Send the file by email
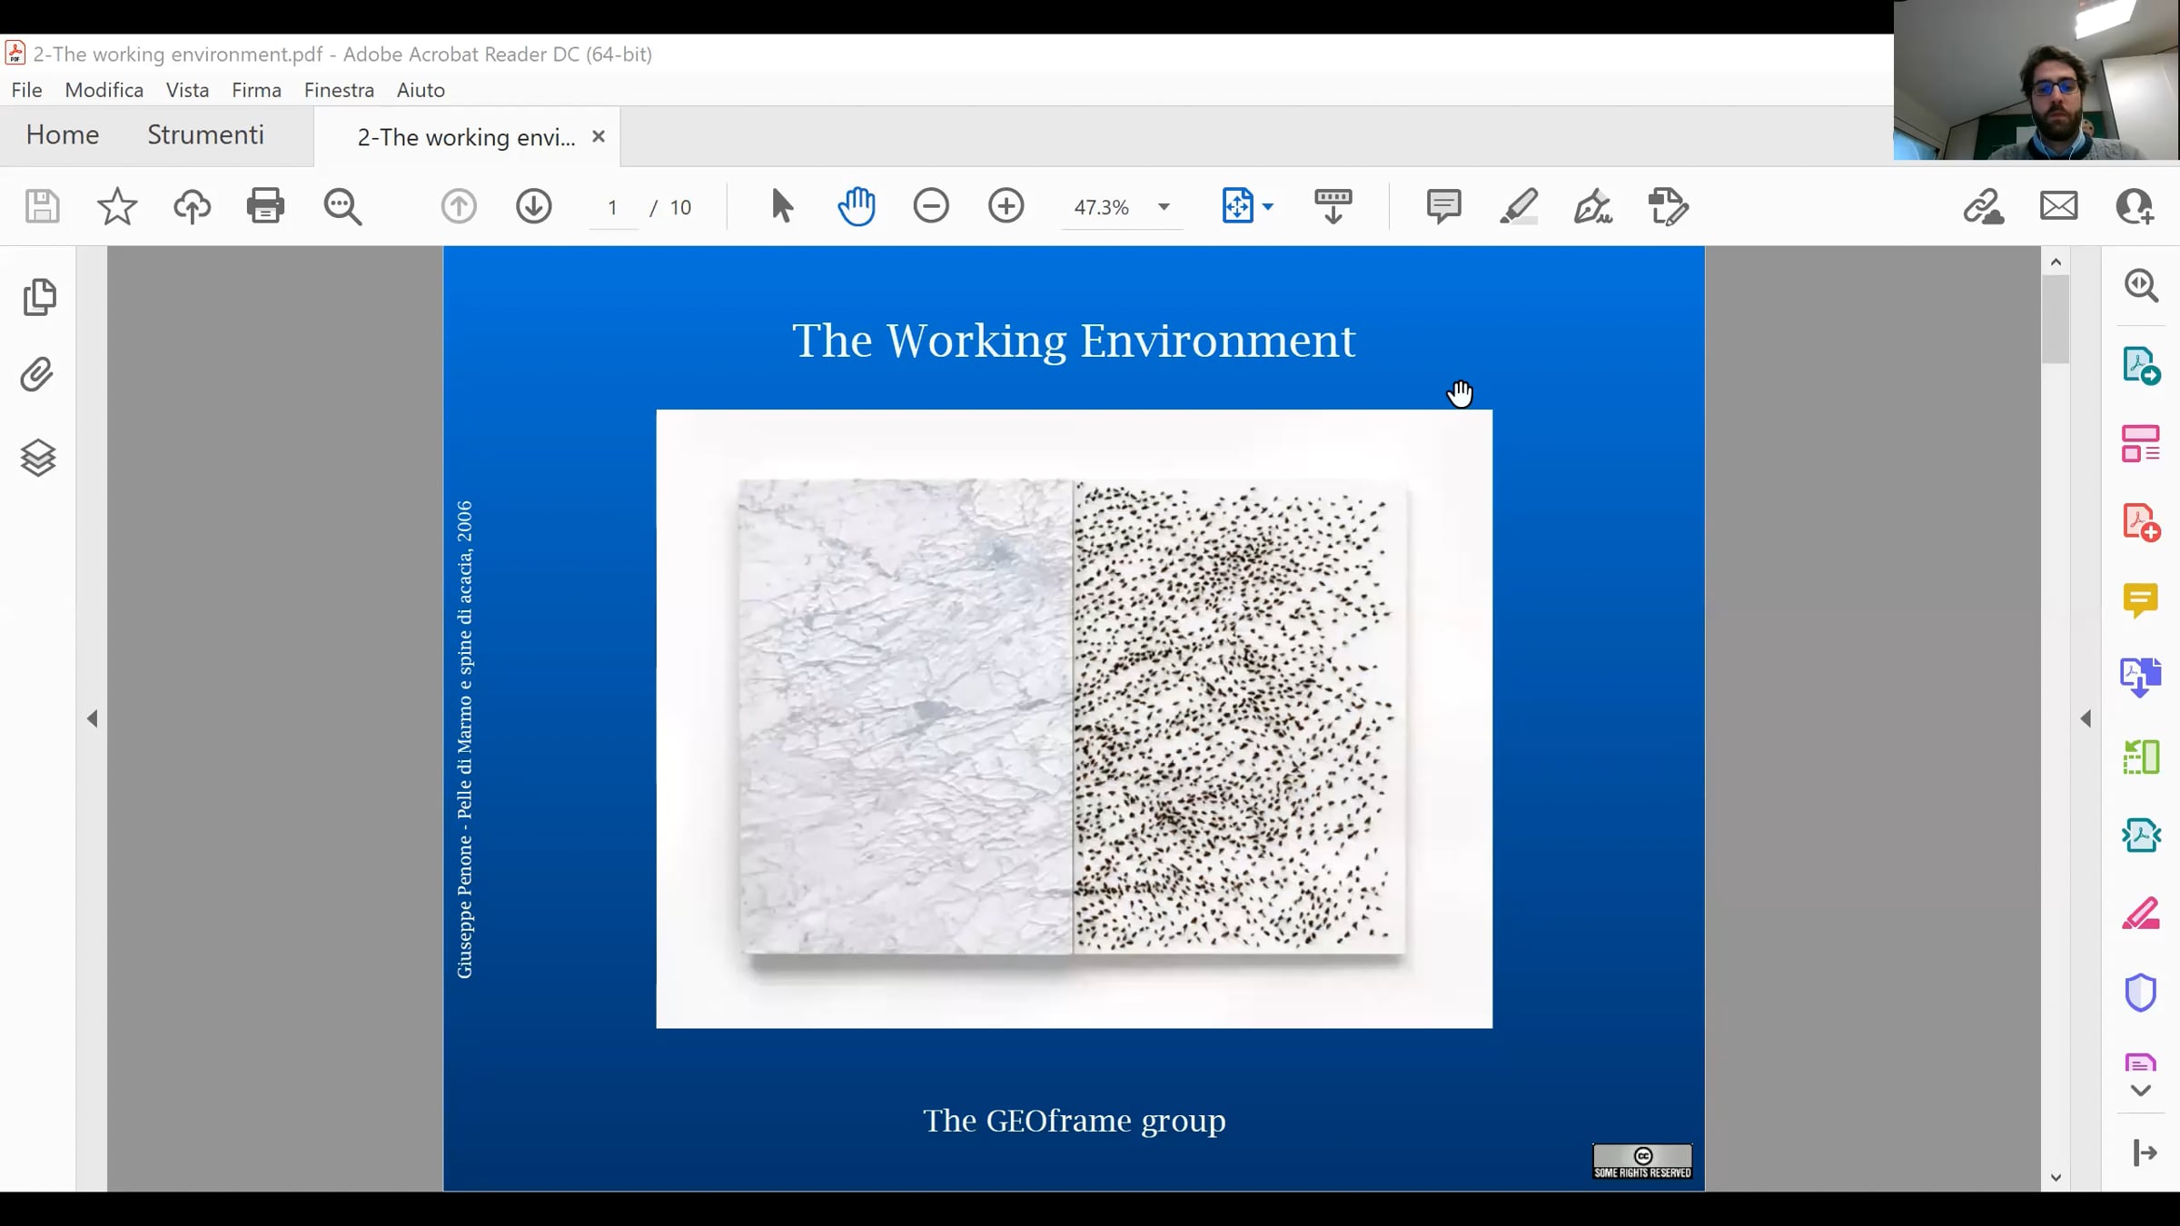2180x1226 pixels. click(x=2059, y=206)
